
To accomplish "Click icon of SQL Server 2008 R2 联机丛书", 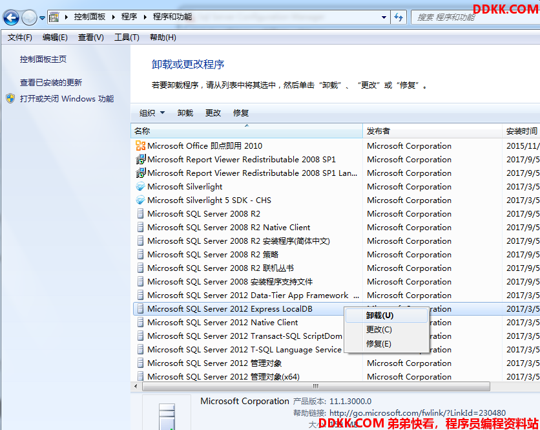I will (x=141, y=268).
